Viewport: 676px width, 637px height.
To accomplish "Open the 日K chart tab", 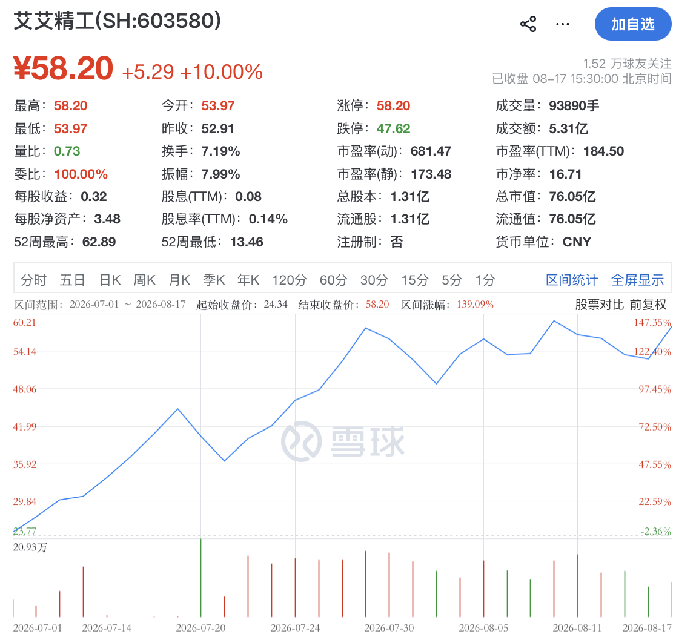I will click(x=110, y=280).
